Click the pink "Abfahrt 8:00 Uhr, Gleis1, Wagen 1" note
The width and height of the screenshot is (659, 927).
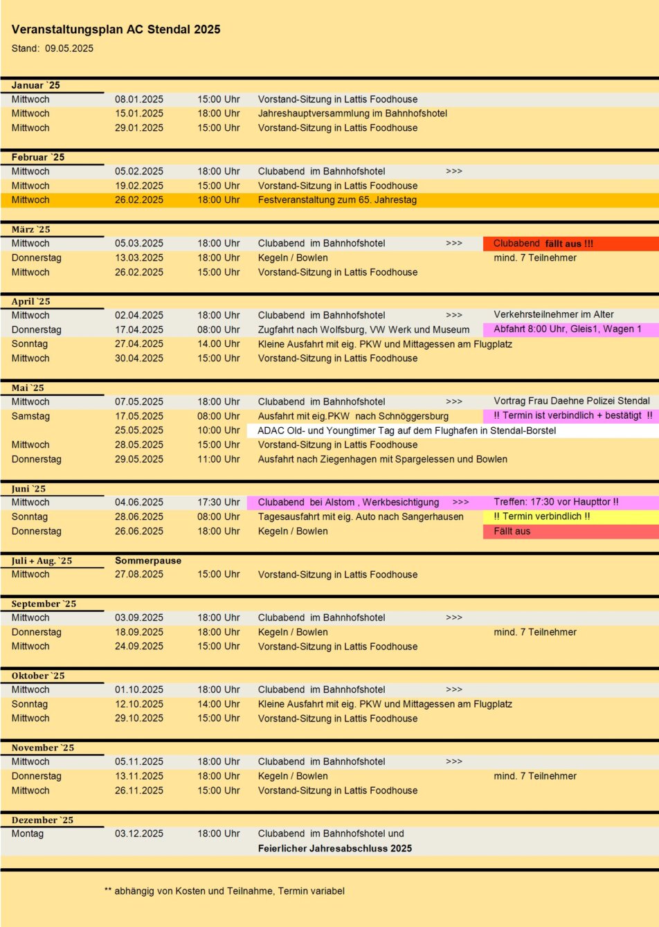(x=567, y=329)
